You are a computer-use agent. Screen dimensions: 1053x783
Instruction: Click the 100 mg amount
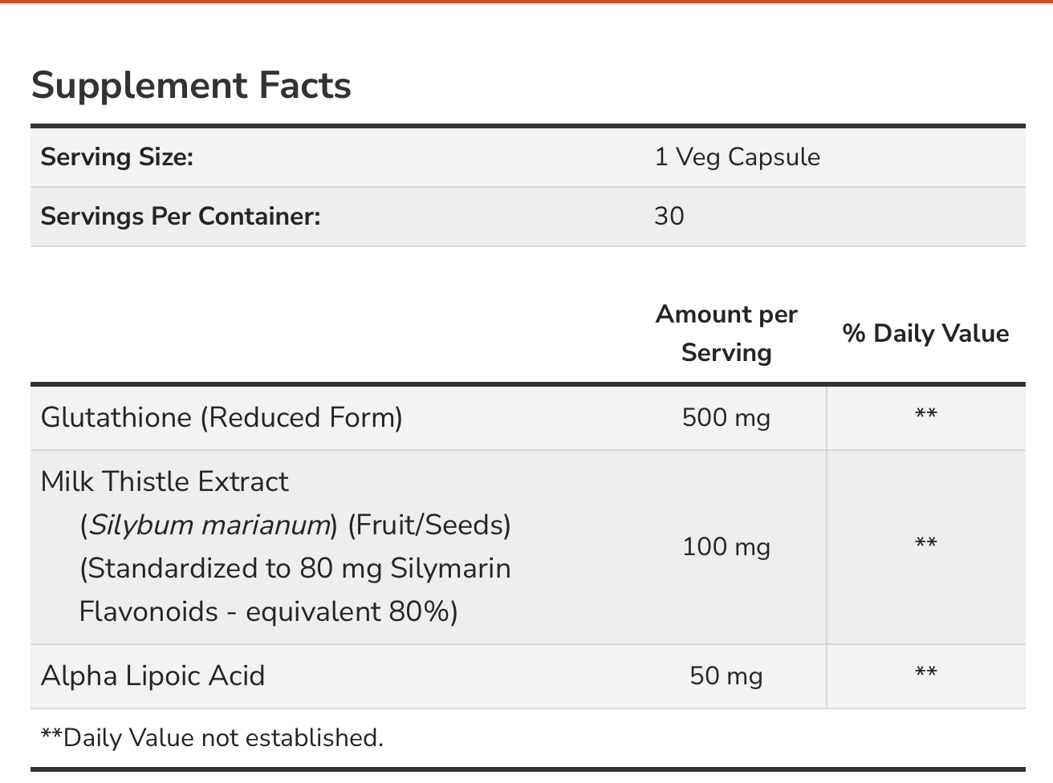[726, 546]
